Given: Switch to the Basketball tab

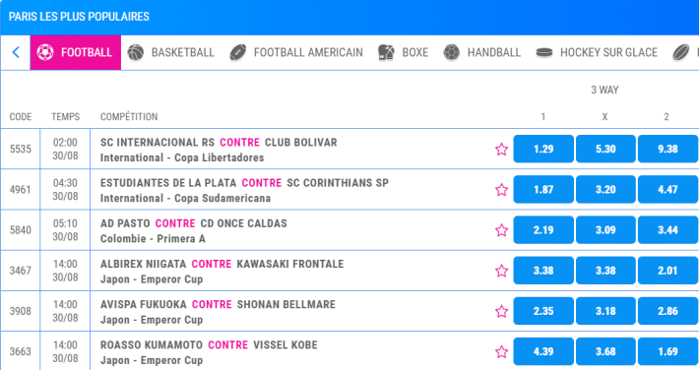Looking at the screenshot, I should coord(170,52).
